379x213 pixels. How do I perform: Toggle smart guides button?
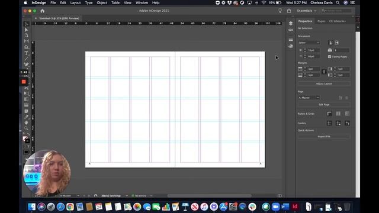click(x=347, y=123)
